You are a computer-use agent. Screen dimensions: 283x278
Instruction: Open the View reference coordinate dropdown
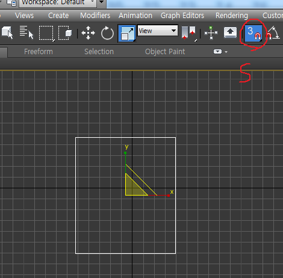[x=158, y=31]
